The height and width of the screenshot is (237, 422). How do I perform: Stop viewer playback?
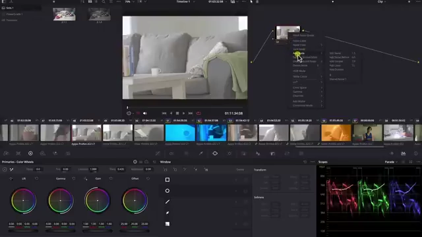[x=177, y=113]
